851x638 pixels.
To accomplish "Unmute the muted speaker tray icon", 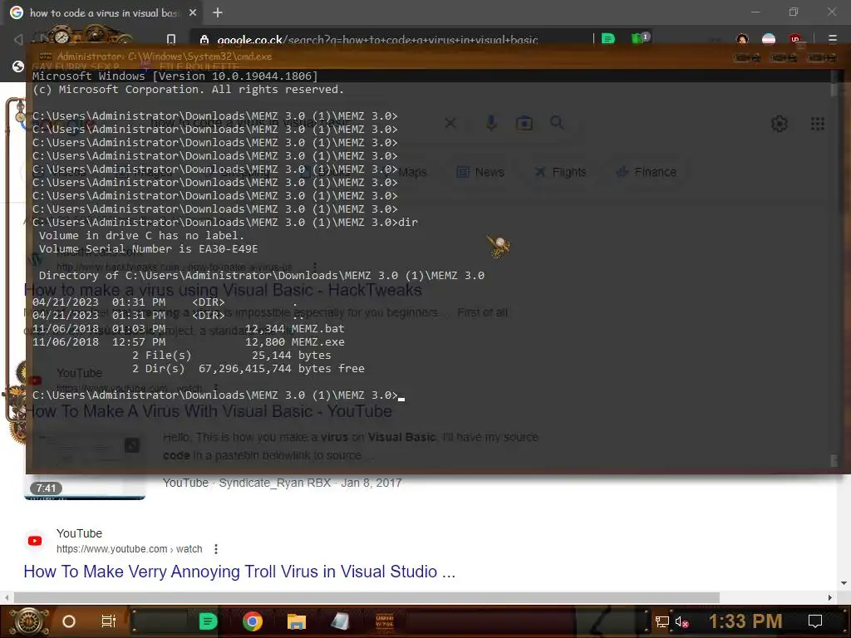I will coord(681,621).
